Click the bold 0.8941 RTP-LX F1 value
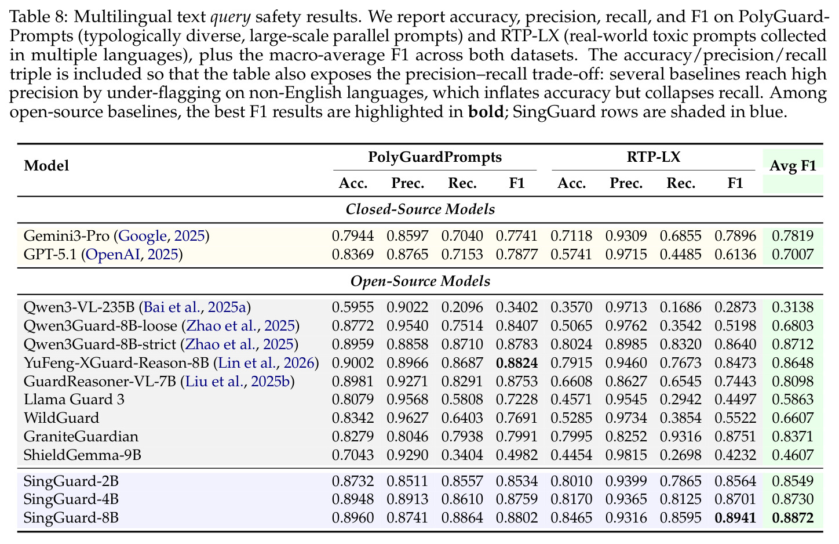Image resolution: width=839 pixels, height=544 pixels. pos(735,517)
